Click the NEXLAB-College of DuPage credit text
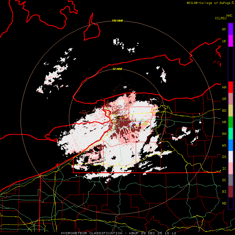235x235 pixels. (208, 3)
